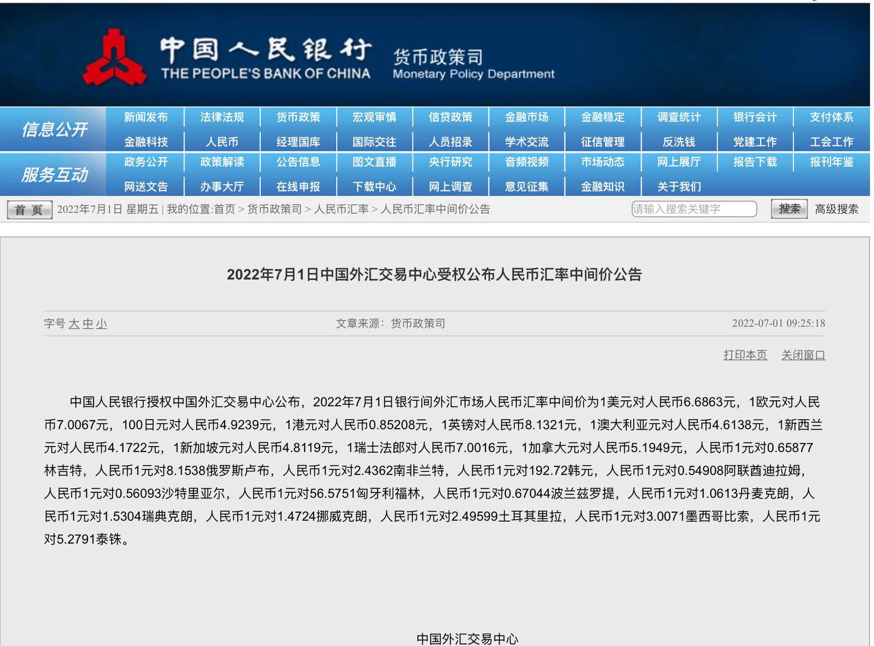
Task: Go to the 经理国库 section
Action: [298, 142]
